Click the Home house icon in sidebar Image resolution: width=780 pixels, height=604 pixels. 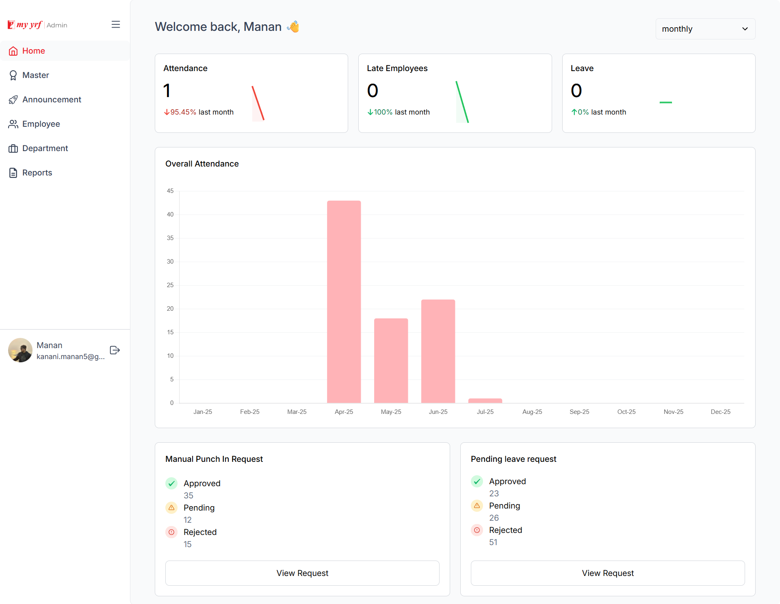click(x=13, y=51)
